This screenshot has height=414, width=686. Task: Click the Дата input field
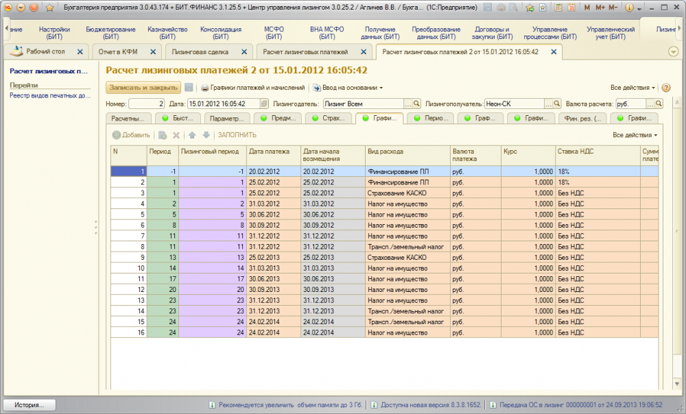(x=224, y=103)
